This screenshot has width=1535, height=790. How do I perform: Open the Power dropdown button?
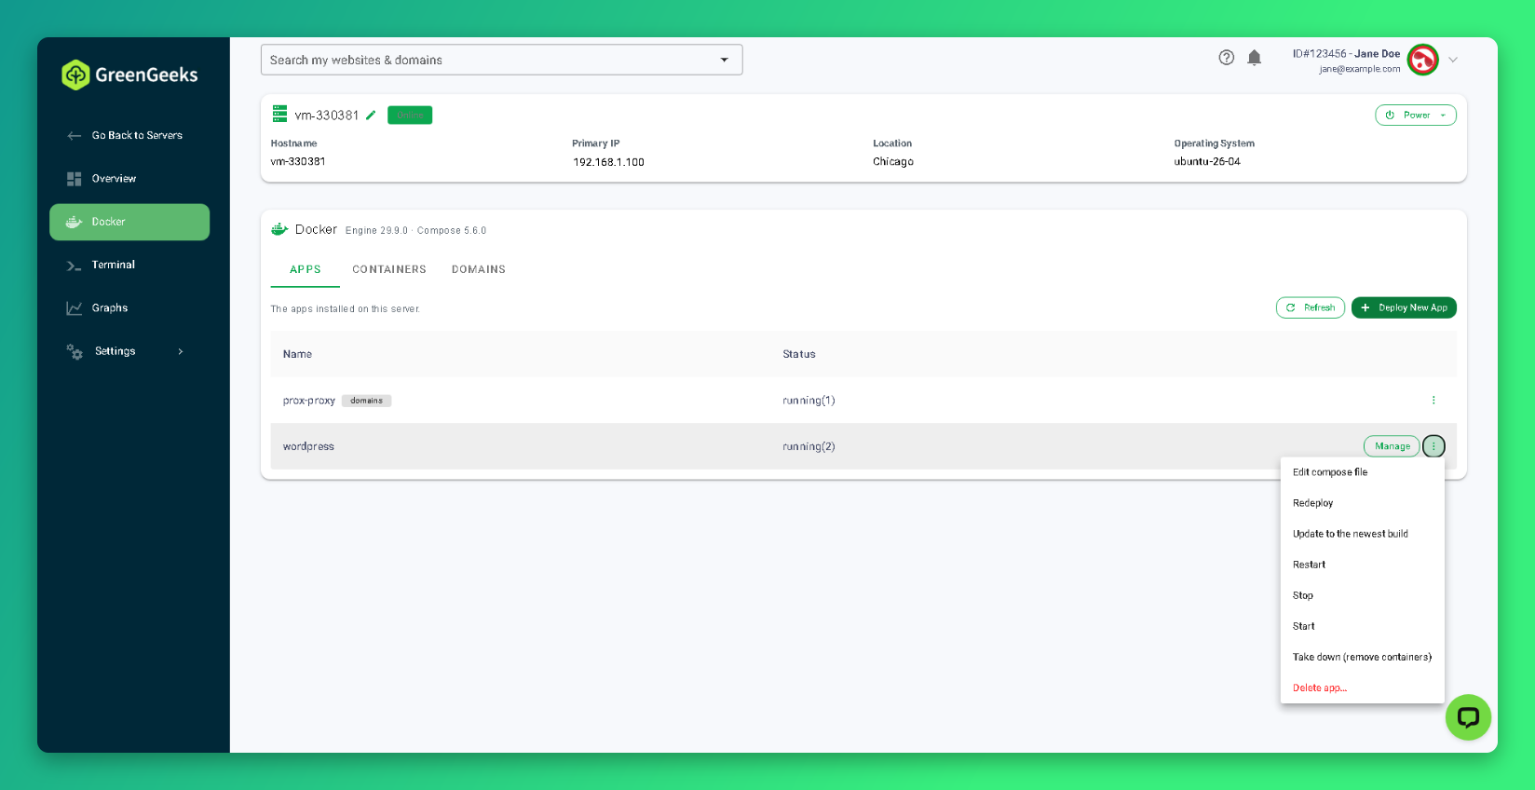pos(1416,115)
